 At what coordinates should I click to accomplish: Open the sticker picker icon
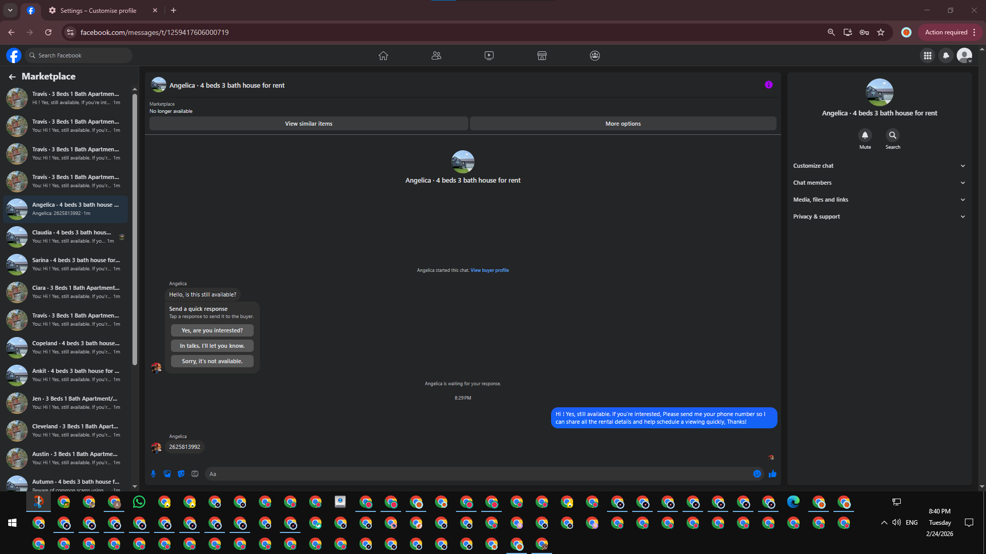(x=181, y=474)
